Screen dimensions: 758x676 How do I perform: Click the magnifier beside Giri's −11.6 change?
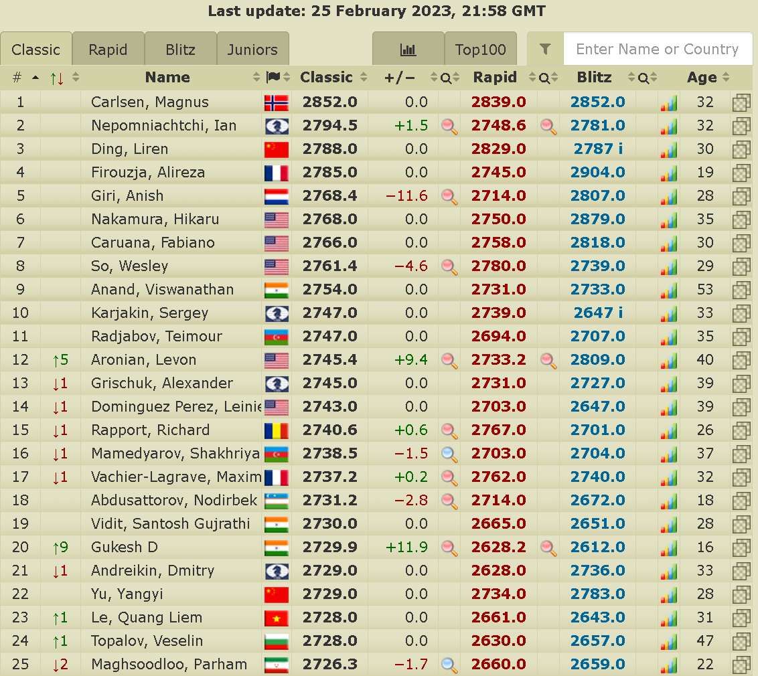tap(449, 196)
